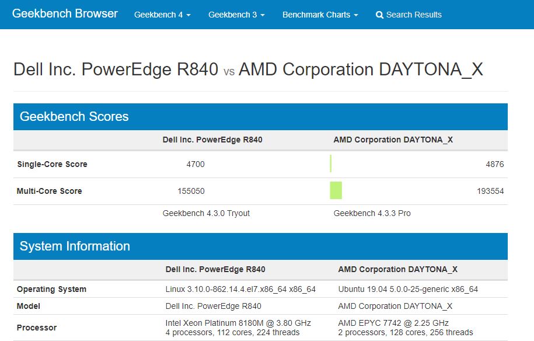The width and height of the screenshot is (534, 341).
Task: Open the Benchmark Charts dropdown
Action: pos(320,15)
